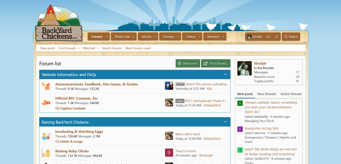
Task: Click the Search forums link
Action: pyautogui.click(x=112, y=48)
